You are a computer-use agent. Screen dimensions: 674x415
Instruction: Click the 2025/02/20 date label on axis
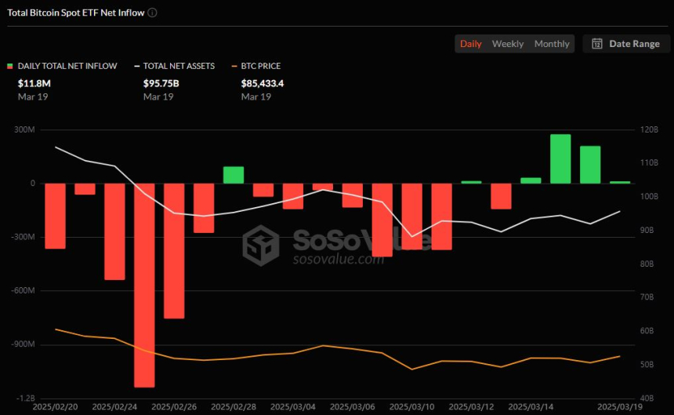(56, 407)
